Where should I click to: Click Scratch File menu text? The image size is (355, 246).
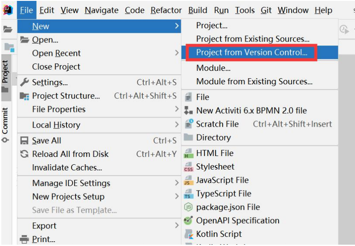(217, 124)
